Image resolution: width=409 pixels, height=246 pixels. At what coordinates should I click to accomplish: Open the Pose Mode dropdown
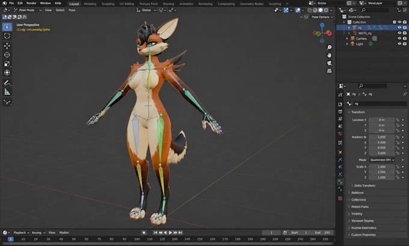click(x=28, y=10)
